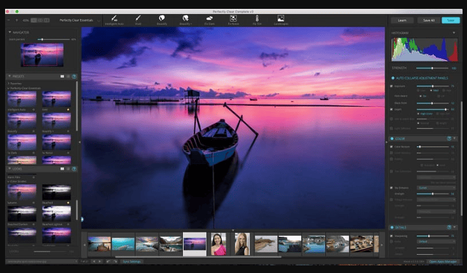Choose the Beautify preset icon
This screenshot has height=273, width=467.
click(x=162, y=18)
